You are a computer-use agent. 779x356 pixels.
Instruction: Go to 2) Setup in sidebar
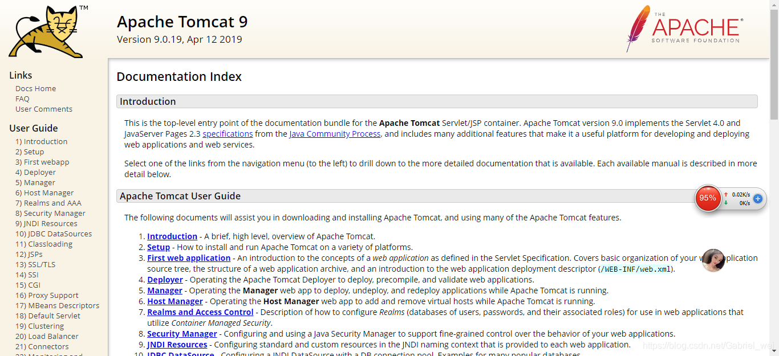coord(30,152)
